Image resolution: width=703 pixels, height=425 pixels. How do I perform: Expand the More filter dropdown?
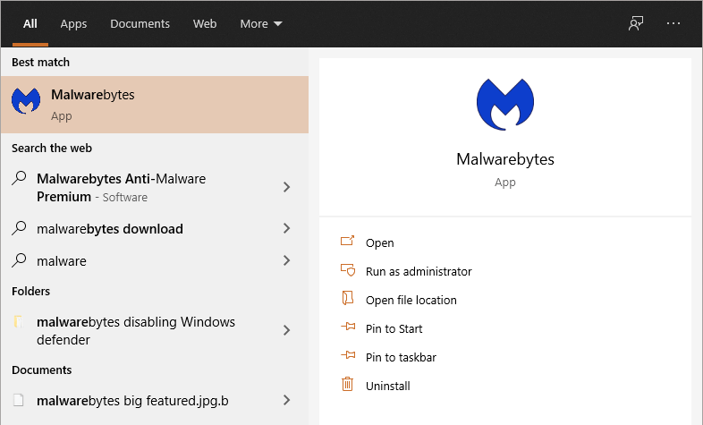point(261,24)
